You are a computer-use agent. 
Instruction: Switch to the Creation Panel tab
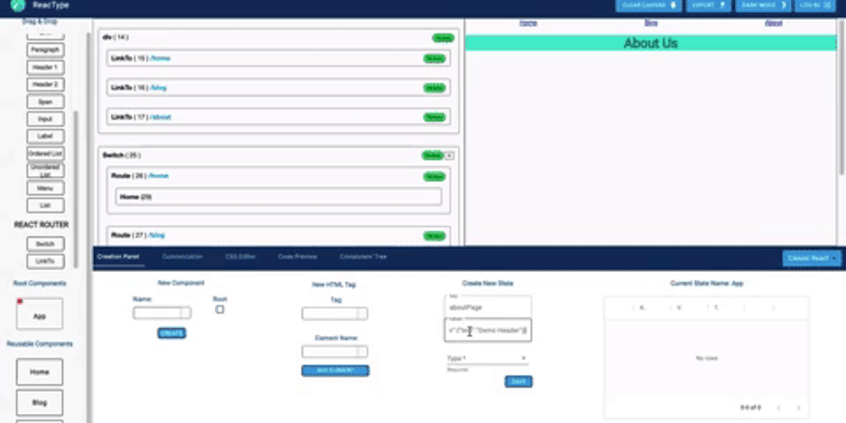(x=118, y=257)
